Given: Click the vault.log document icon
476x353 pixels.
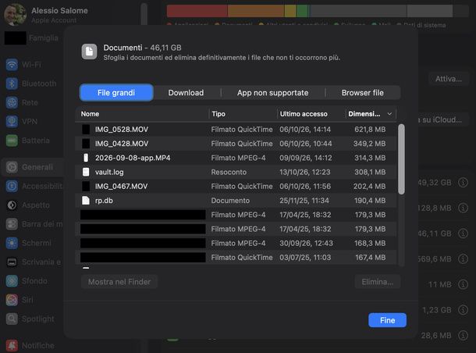Looking at the screenshot, I should click(x=86, y=173).
